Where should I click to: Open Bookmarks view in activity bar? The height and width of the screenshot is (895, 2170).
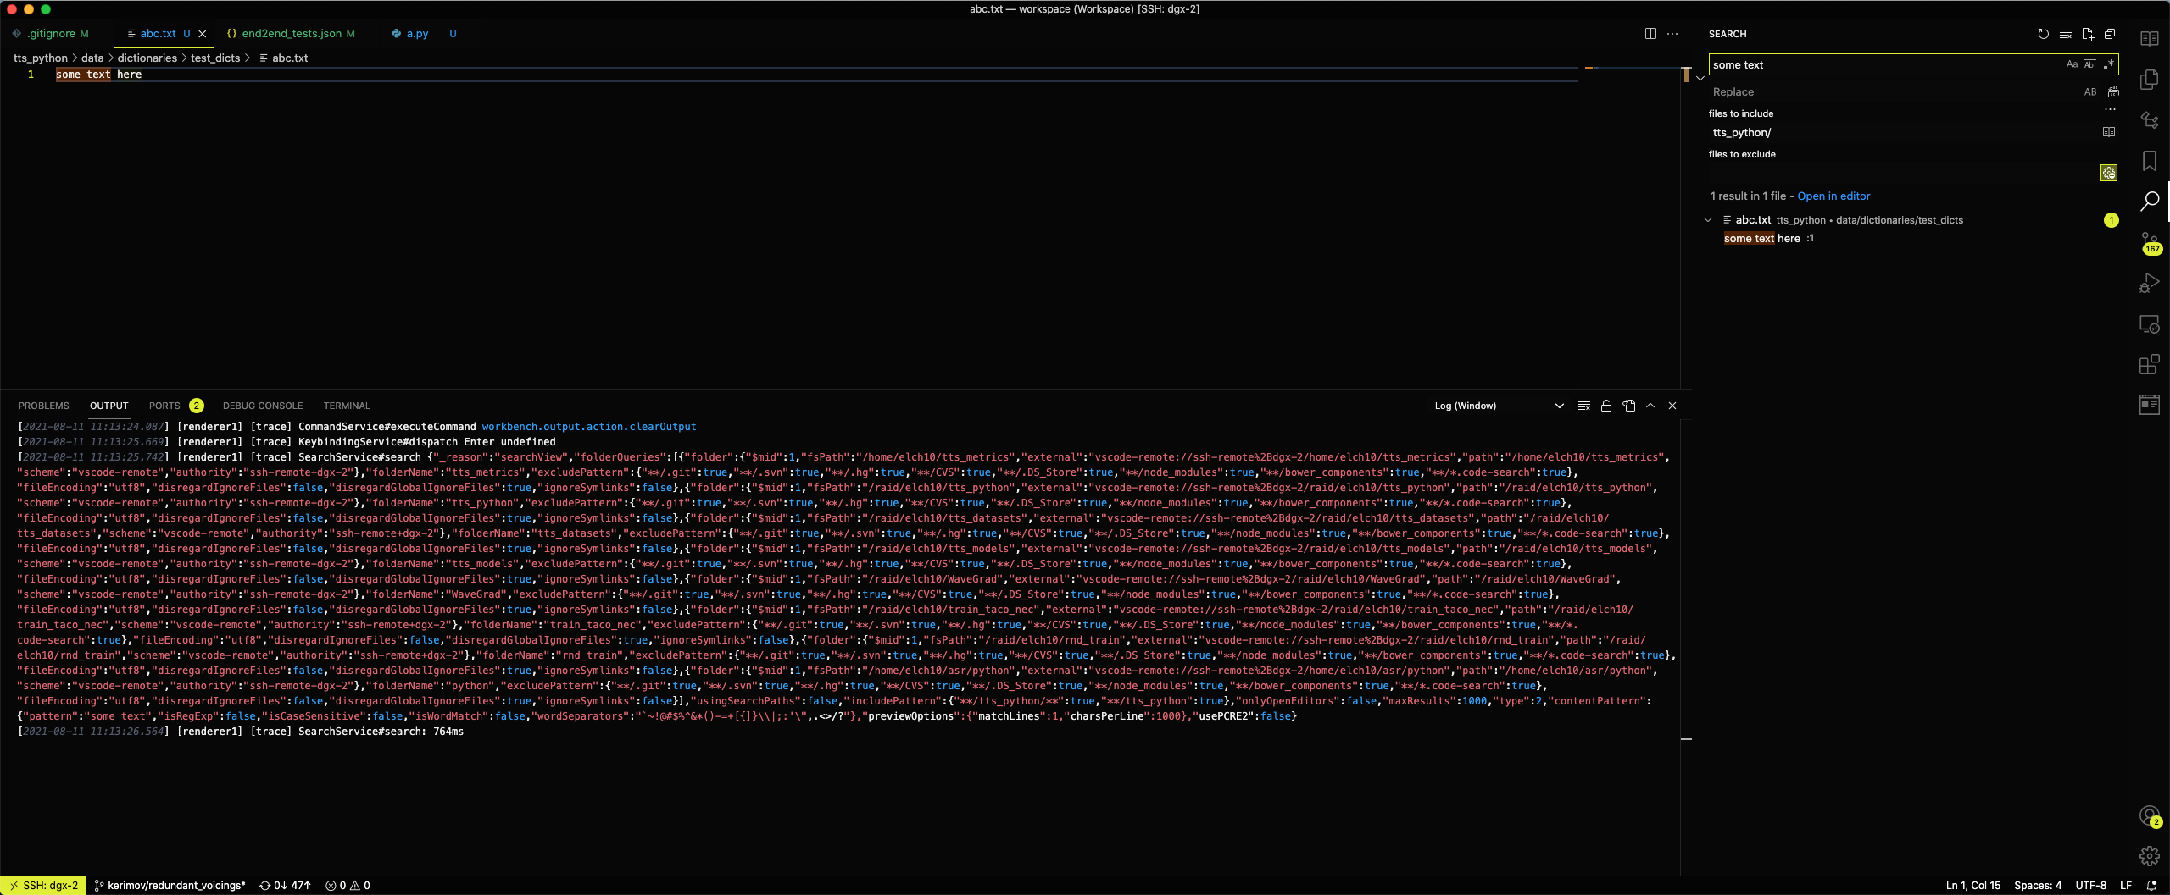click(2150, 161)
